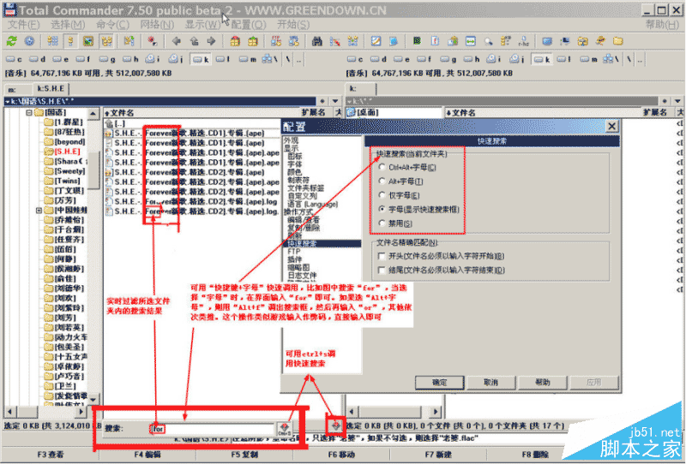The width and height of the screenshot is (686, 464).
Task: Select 文件夹标签 in settings tree
Action: tap(306, 187)
